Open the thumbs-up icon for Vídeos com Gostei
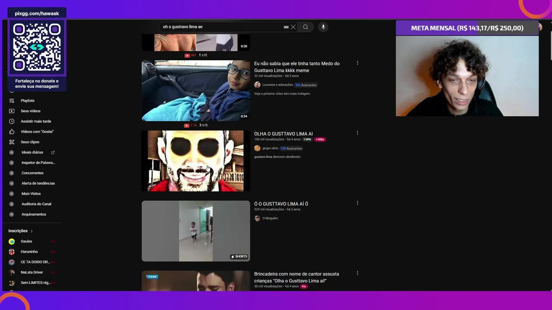552x310 pixels. click(x=12, y=132)
